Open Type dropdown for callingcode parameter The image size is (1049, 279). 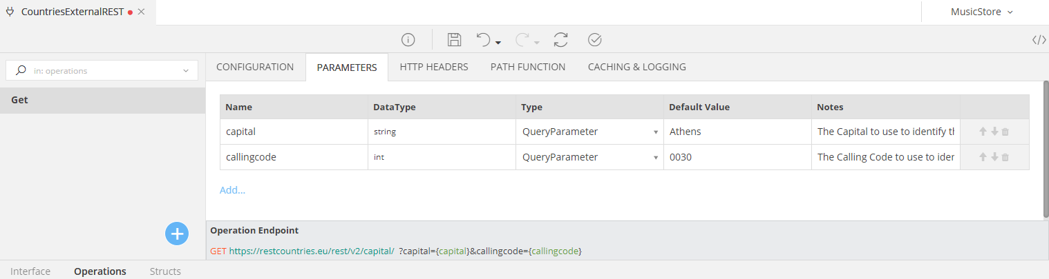tap(655, 157)
